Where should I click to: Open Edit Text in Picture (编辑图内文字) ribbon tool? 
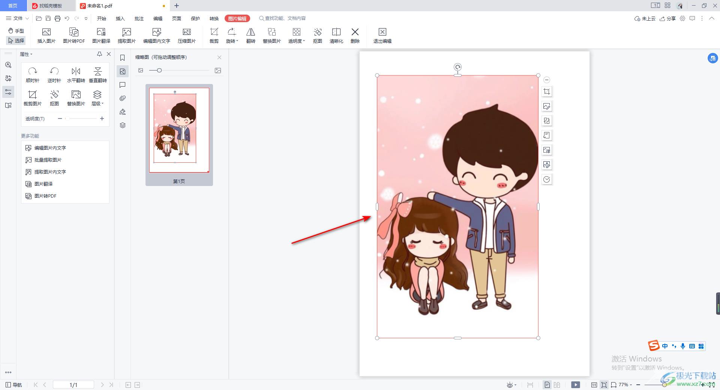(157, 36)
